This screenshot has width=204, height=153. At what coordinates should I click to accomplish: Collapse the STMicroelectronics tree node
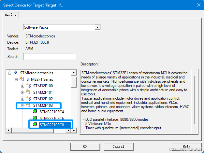tap(9, 73)
